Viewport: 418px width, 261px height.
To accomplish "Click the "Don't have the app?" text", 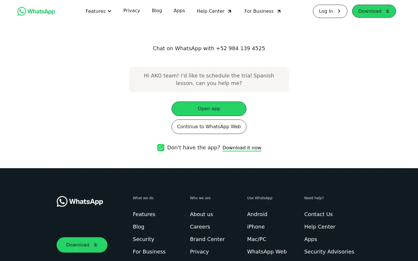I will [x=194, y=148].
